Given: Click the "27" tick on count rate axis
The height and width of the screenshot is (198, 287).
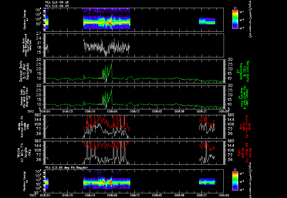Looking at the screenshot, I should [39, 34].
